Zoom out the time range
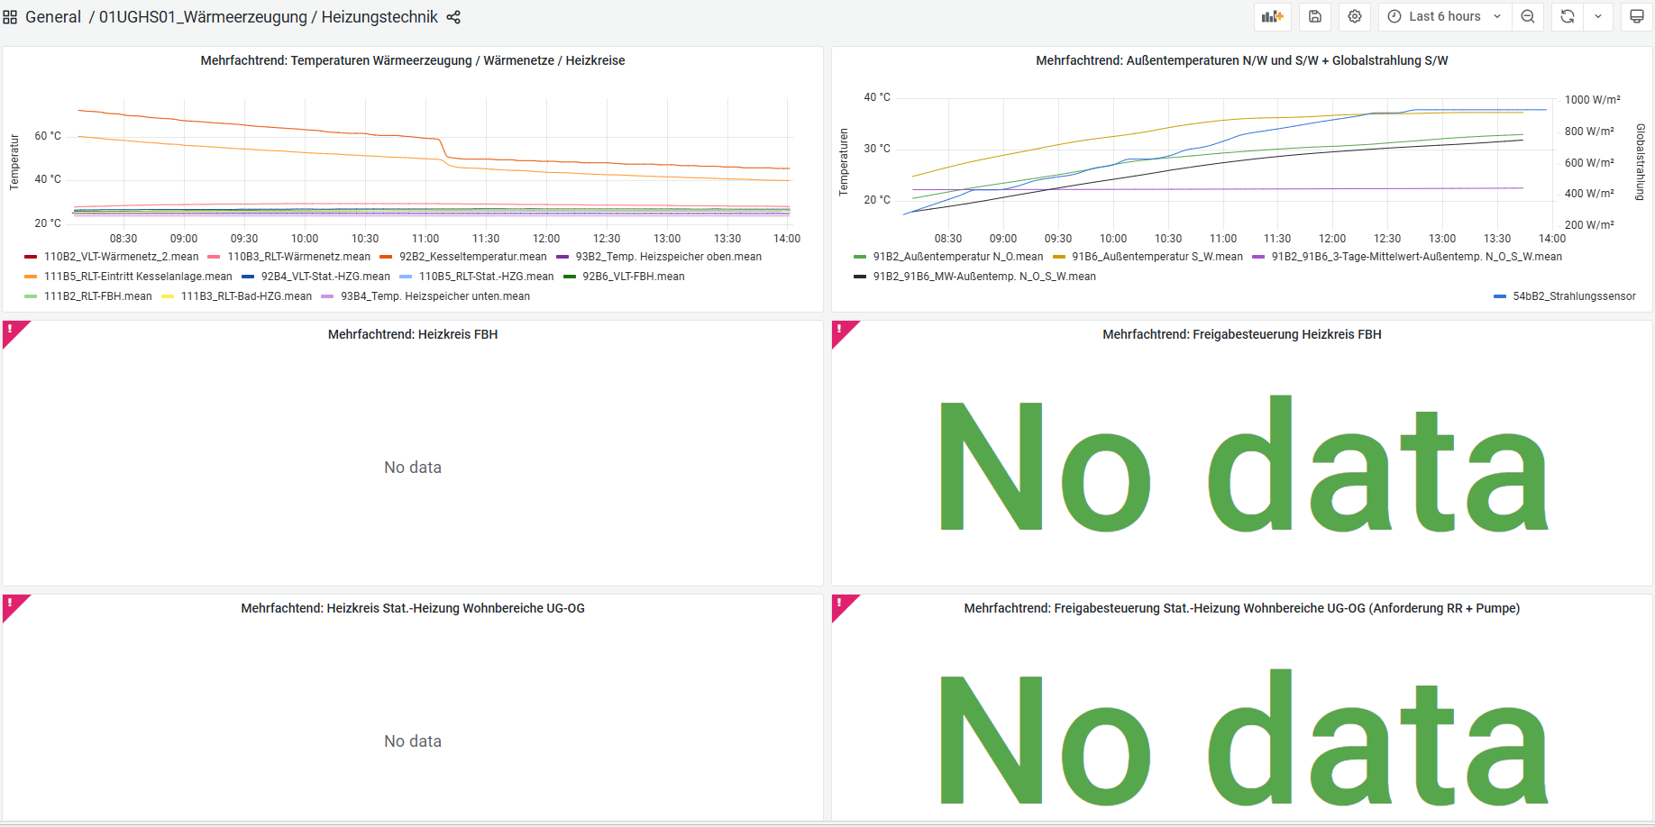Screen dimensions: 1655x827 coord(1528,17)
